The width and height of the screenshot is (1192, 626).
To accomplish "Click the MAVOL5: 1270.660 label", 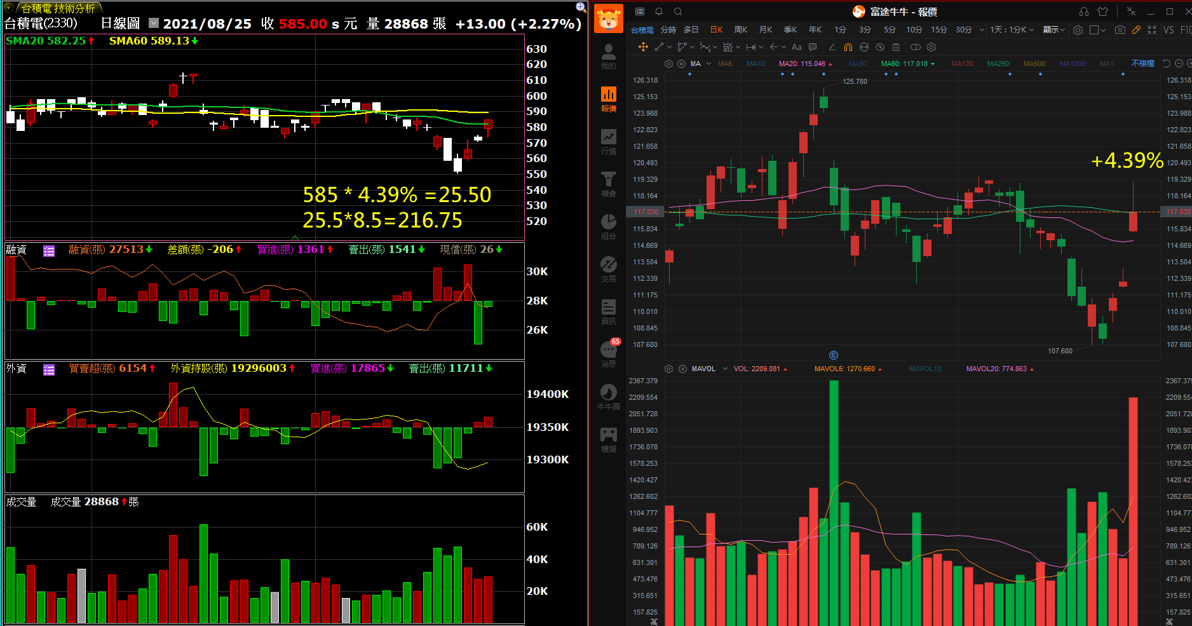I will click(x=844, y=369).
